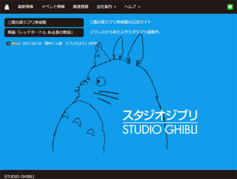Click the Totoro logo icon in navbar
237x179 pixels.
click(7, 7)
